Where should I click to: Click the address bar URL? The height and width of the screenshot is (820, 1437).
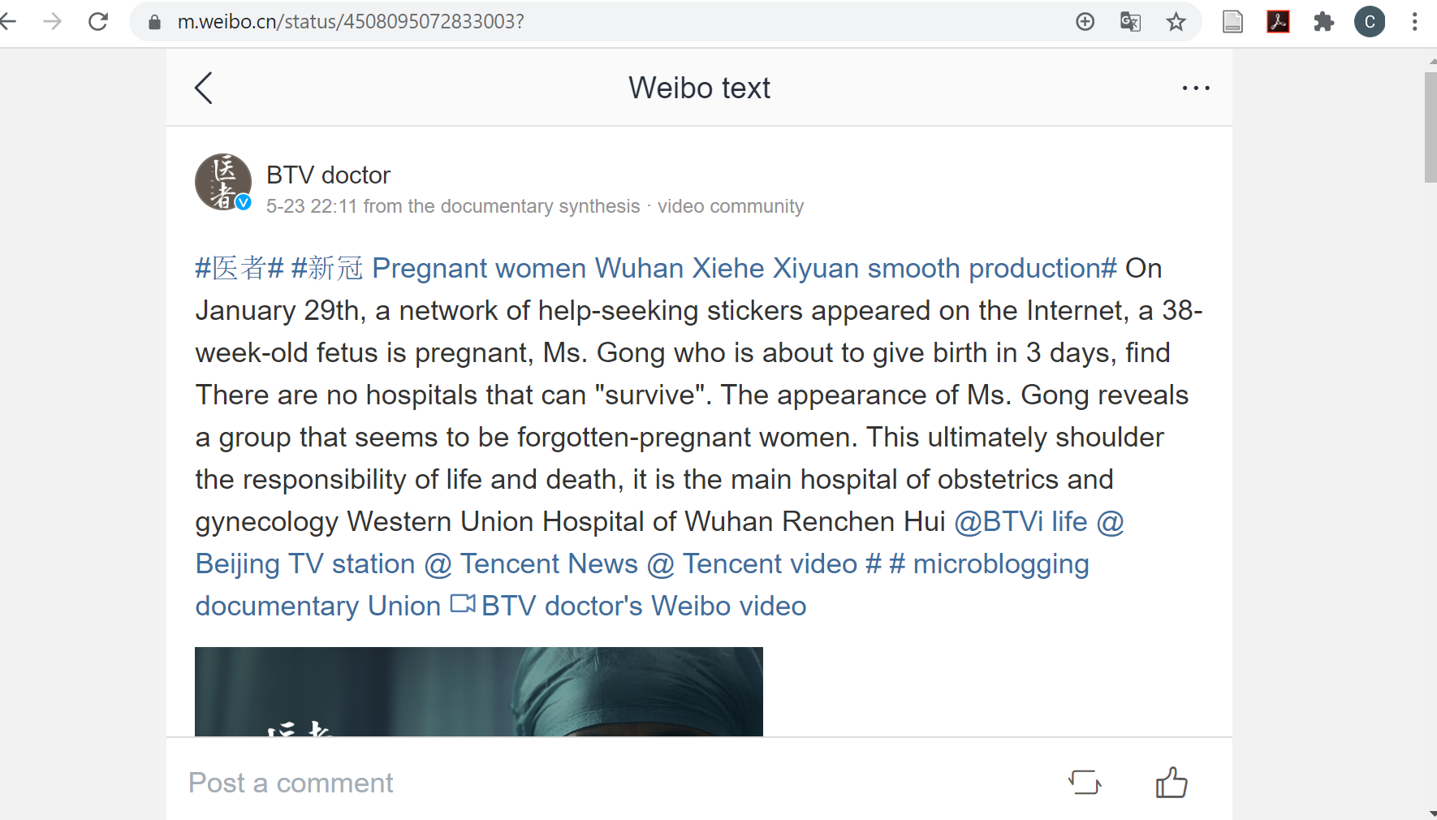pyautogui.click(x=351, y=21)
